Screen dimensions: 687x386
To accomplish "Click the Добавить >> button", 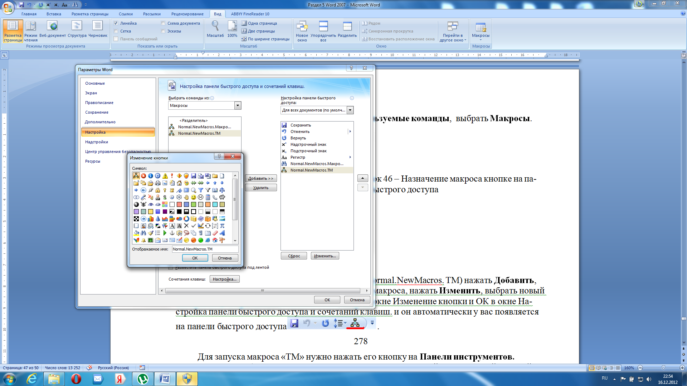I will pos(261,178).
